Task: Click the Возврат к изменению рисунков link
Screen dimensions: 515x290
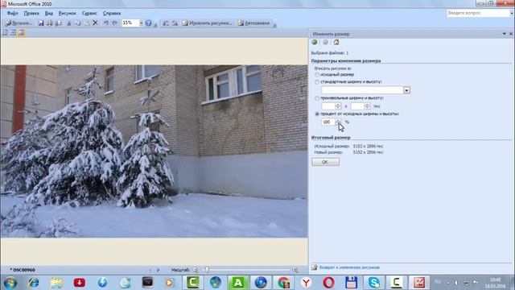Action: pyautogui.click(x=349, y=267)
